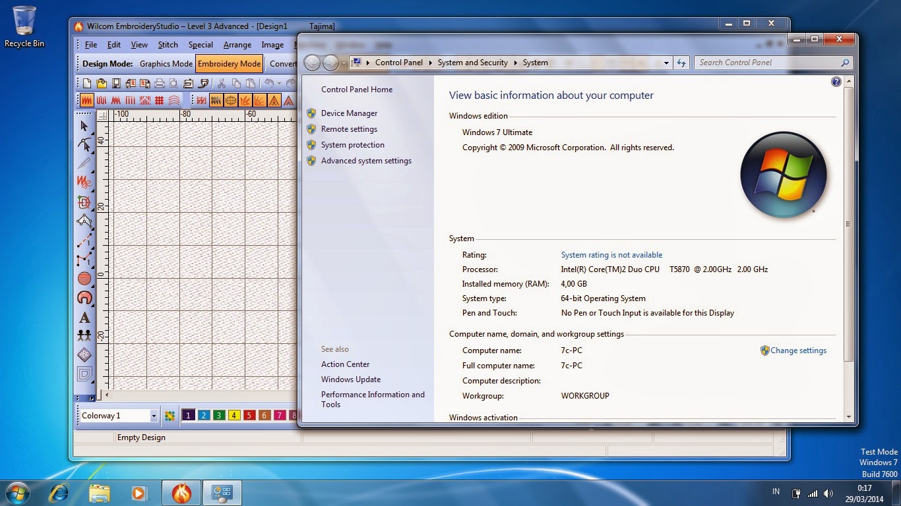Choose the filled circle shape tool
The image size is (901, 506).
[84, 279]
